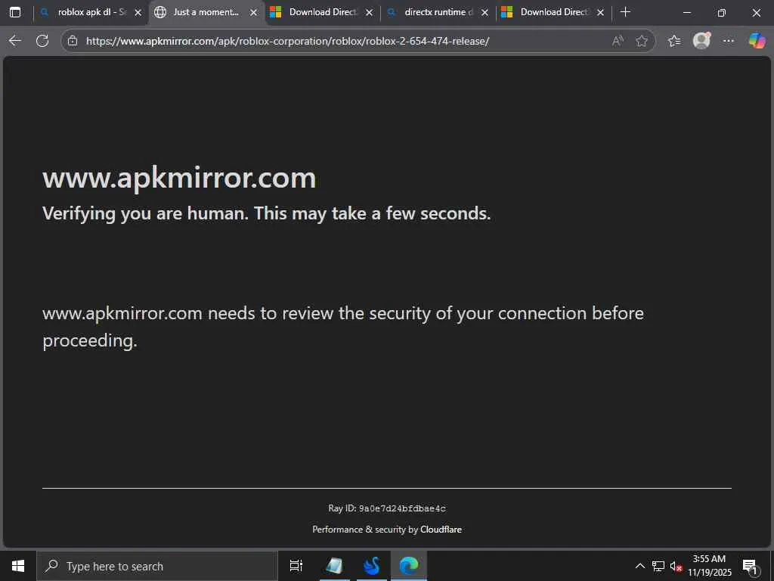The width and height of the screenshot is (774, 581).
Task: Click 'Verifying you are human' text
Action: (267, 213)
